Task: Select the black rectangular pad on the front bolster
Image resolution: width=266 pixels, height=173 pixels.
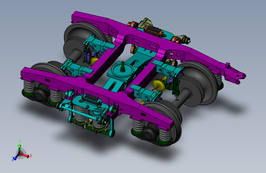Action: (x=92, y=99)
